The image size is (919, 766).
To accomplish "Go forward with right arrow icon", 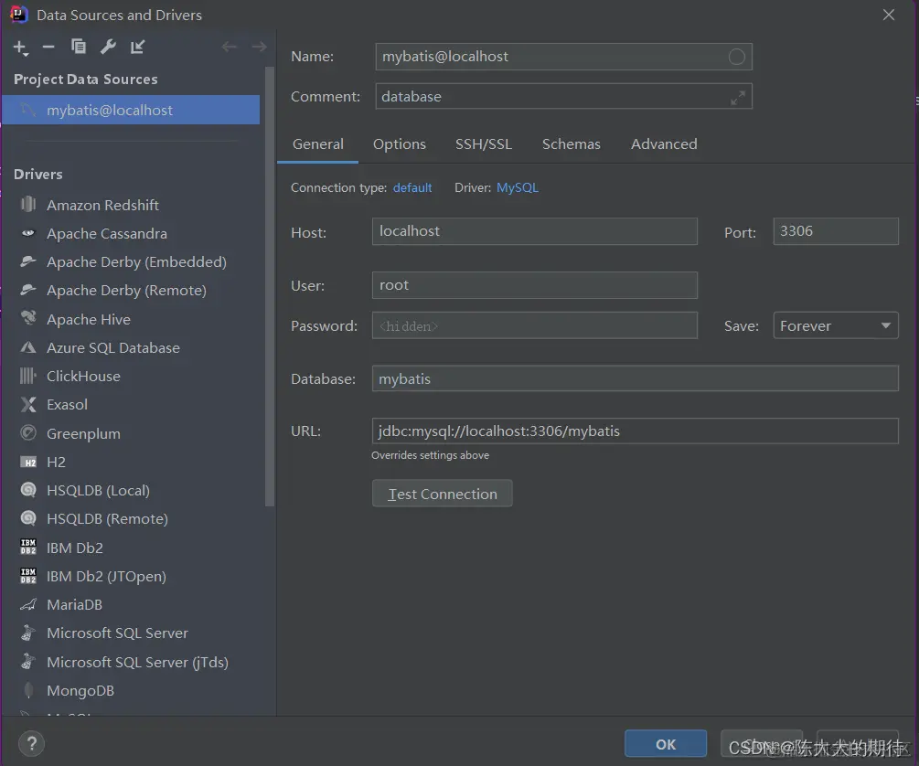I will [x=259, y=47].
